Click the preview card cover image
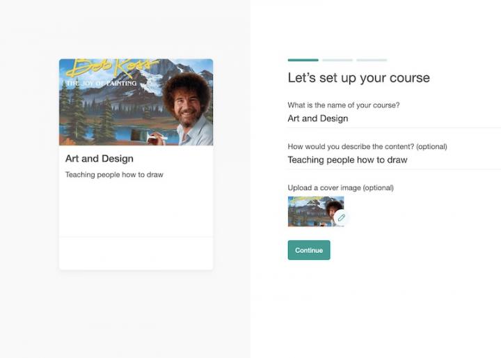This screenshot has height=358, width=501. point(136,102)
